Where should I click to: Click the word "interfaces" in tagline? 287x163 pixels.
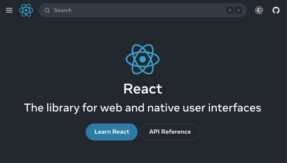click(234, 108)
